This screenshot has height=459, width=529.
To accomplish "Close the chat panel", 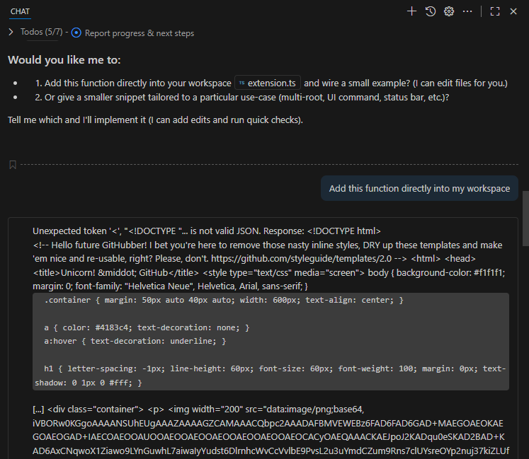I will coord(513,11).
